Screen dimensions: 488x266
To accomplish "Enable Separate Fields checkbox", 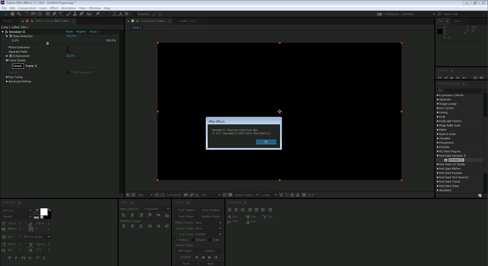I will coord(68,52).
